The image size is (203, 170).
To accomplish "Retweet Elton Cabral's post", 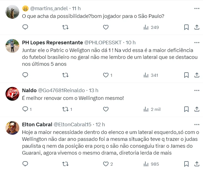I will tap(65, 164).
